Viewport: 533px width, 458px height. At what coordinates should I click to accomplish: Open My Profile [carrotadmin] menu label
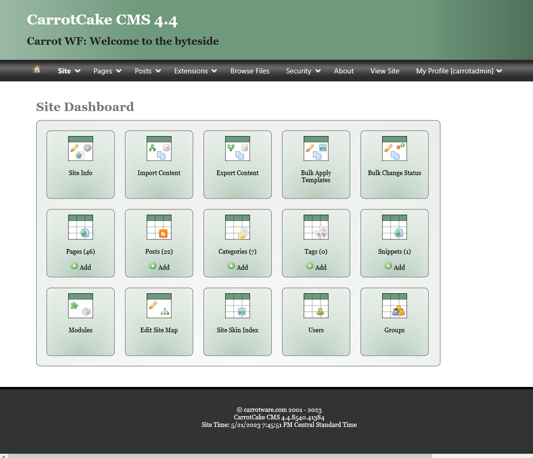[x=455, y=71]
